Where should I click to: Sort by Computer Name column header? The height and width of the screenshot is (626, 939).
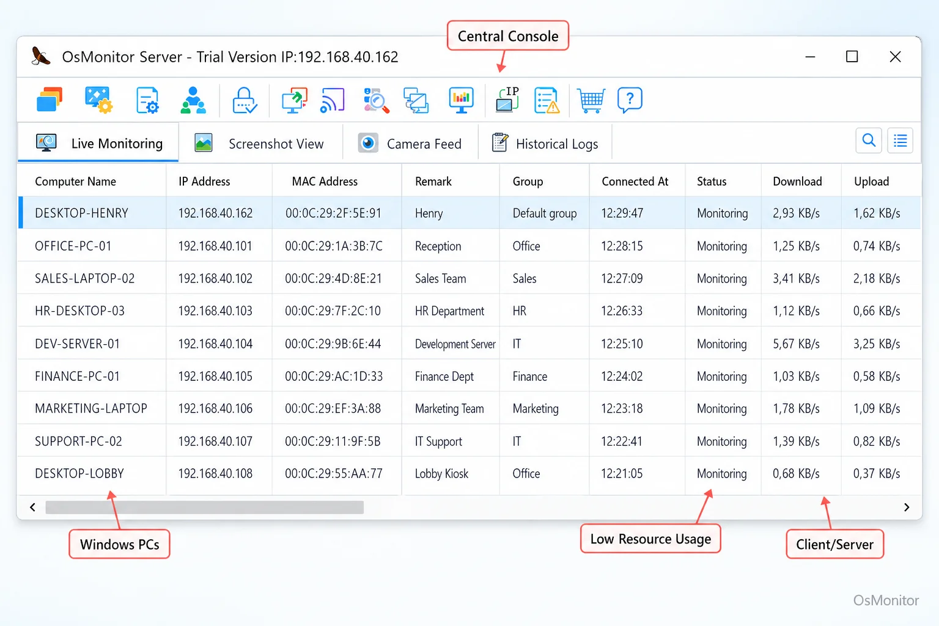point(75,182)
